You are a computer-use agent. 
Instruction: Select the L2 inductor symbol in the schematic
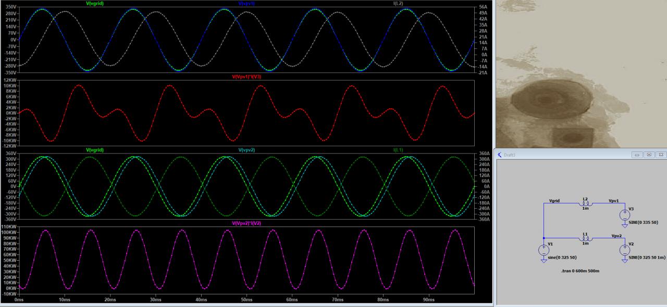[x=585, y=203]
